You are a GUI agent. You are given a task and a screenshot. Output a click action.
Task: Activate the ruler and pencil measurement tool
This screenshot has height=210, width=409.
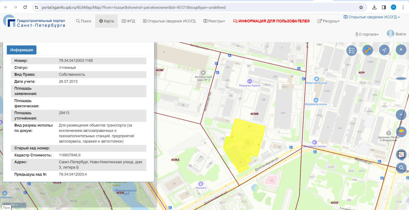click(x=367, y=50)
